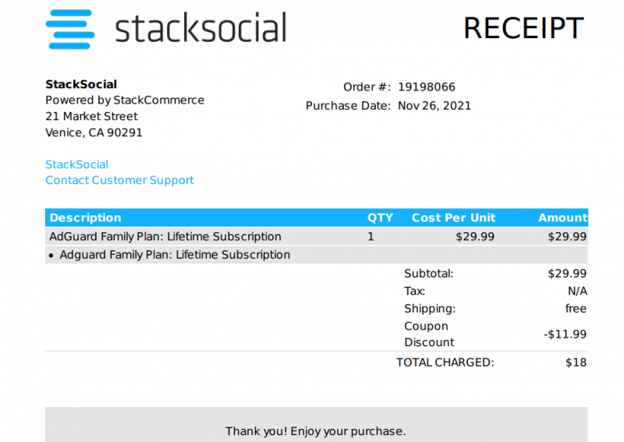This screenshot has width=624, height=442.
Task: Click the purchase date Nov 26, 2021
Action: pyautogui.click(x=434, y=106)
